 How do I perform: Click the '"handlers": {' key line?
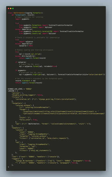click(18, 128)
